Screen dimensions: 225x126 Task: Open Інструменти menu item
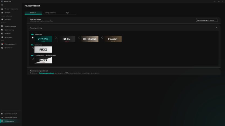click(x=8, y=37)
